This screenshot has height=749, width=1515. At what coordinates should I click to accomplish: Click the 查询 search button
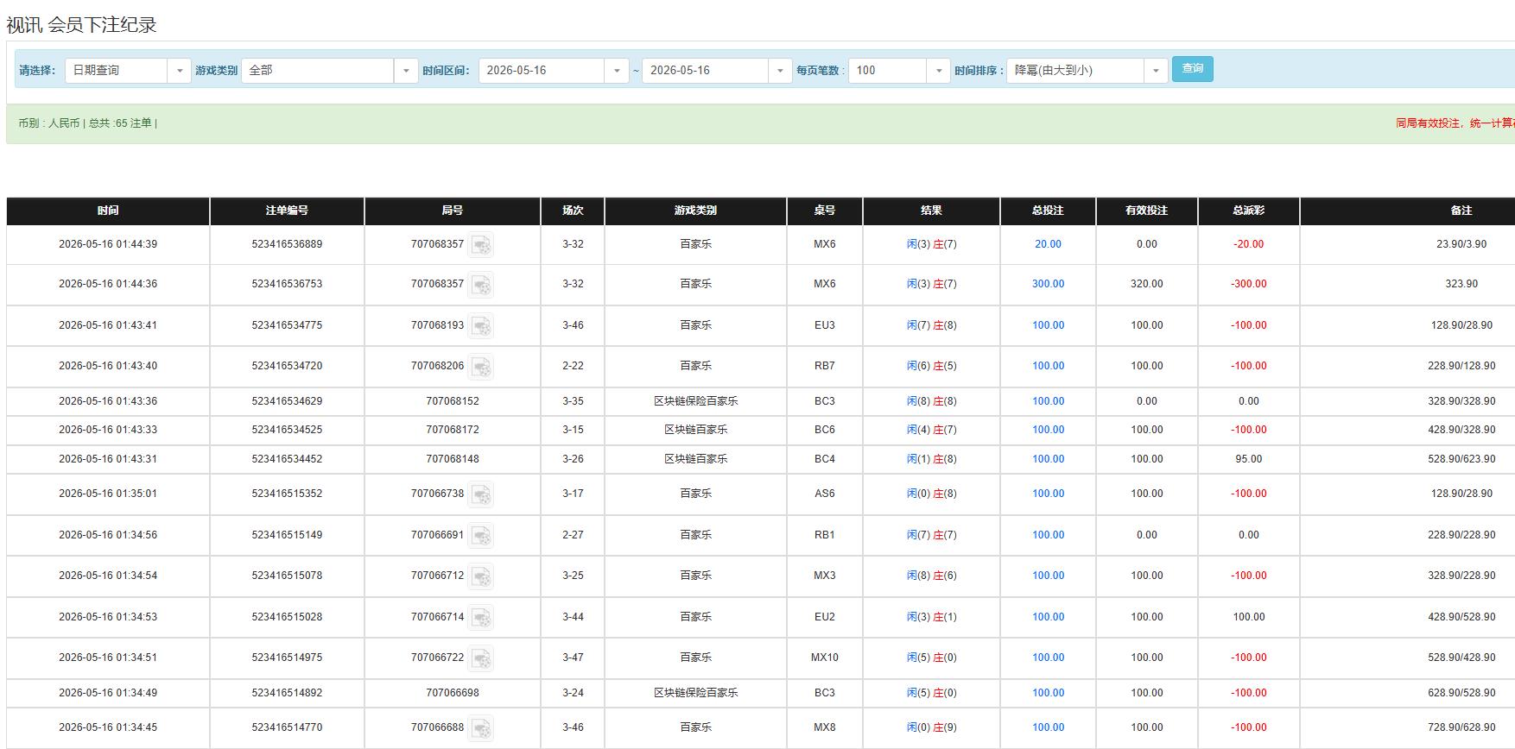(1193, 69)
